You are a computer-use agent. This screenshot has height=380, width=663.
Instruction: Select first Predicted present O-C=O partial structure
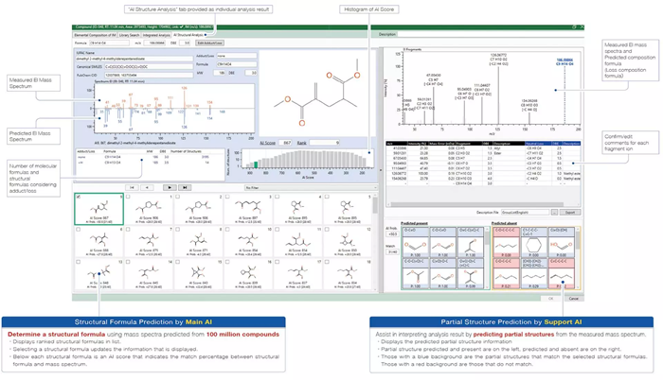[416, 242]
